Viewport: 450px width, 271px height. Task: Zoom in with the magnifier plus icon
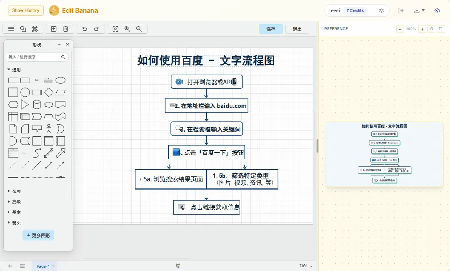coord(127,29)
